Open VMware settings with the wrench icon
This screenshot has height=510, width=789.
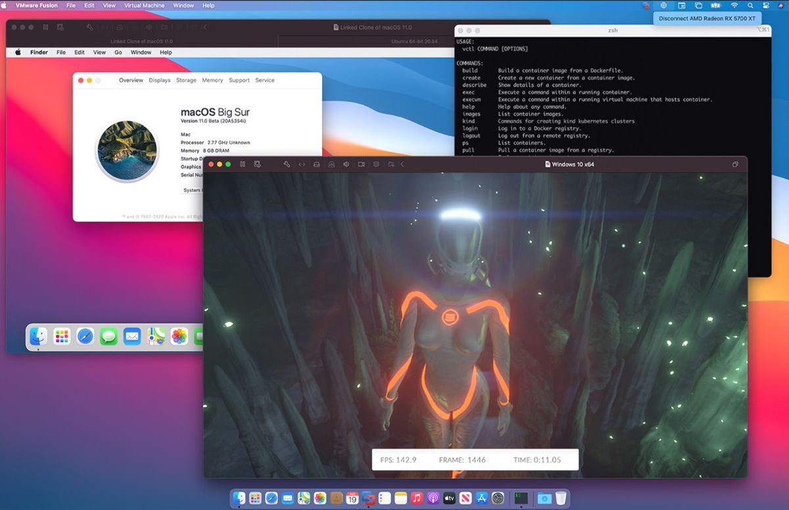coord(286,164)
